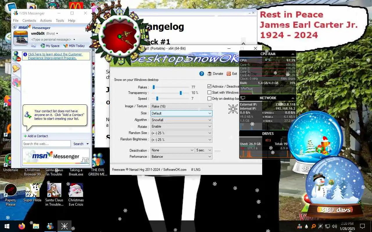Click the PEAK row toggle in the Network gadget
This screenshot has width=372, height=232.
pos(268,117)
